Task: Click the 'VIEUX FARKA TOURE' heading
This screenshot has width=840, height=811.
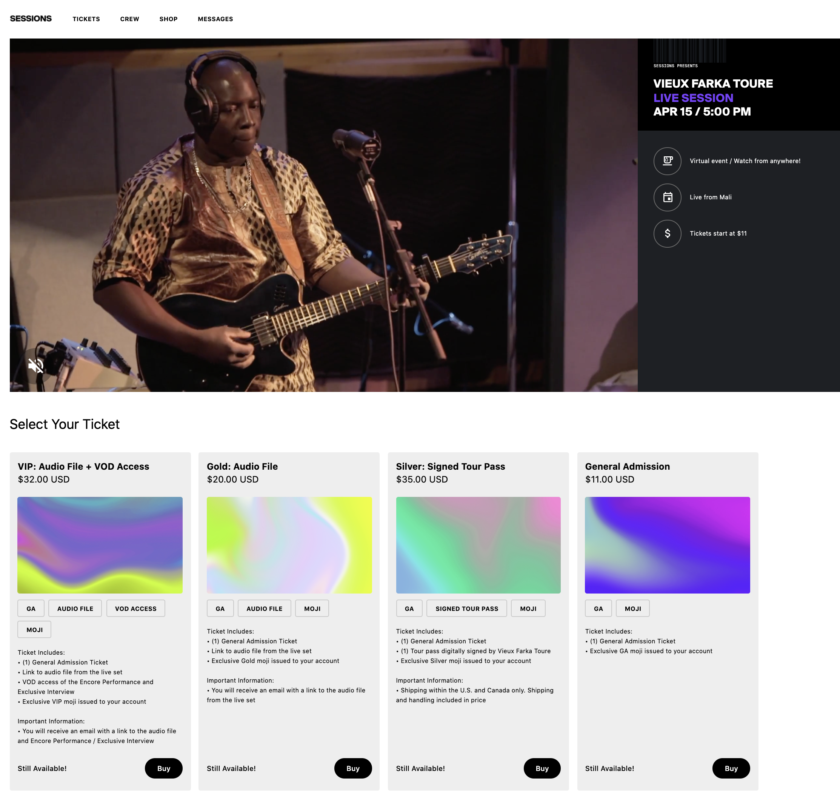Action: coord(713,83)
